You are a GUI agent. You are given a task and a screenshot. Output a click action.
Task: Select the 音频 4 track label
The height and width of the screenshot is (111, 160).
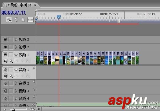(24, 99)
